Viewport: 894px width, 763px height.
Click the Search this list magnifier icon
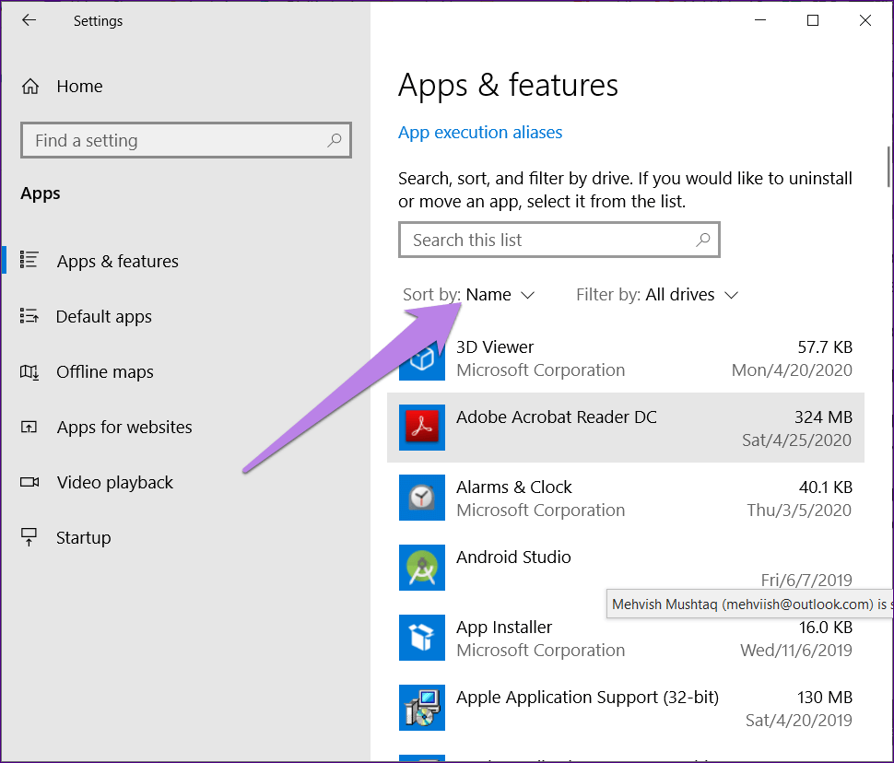pyautogui.click(x=703, y=240)
